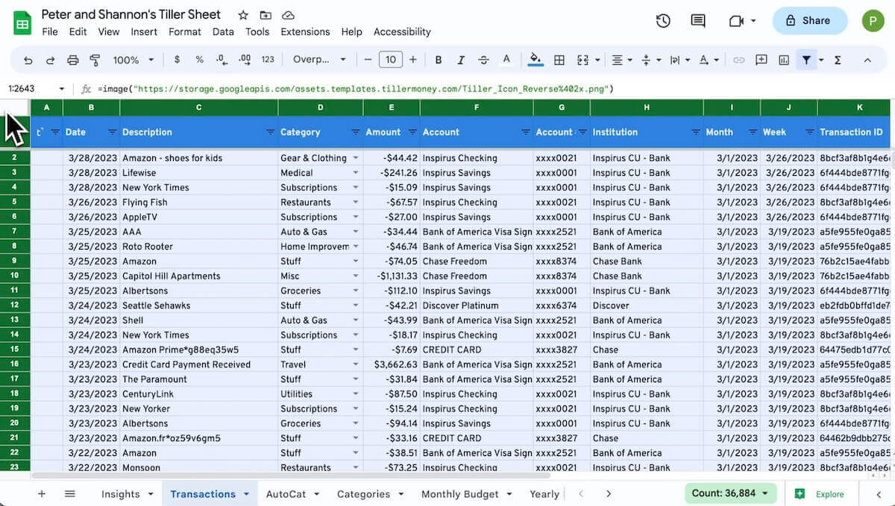The image size is (895, 506).
Task: Open fill color picker
Action: (535, 60)
